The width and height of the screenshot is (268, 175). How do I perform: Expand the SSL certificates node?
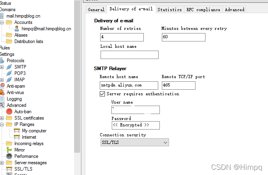pyautogui.click(x=2, y=118)
